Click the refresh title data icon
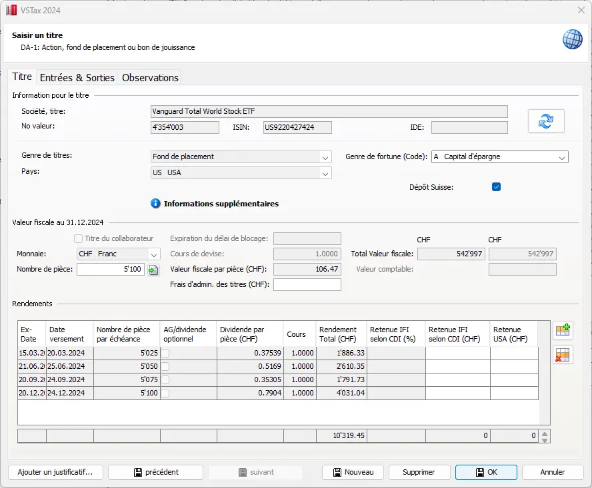 coord(546,121)
